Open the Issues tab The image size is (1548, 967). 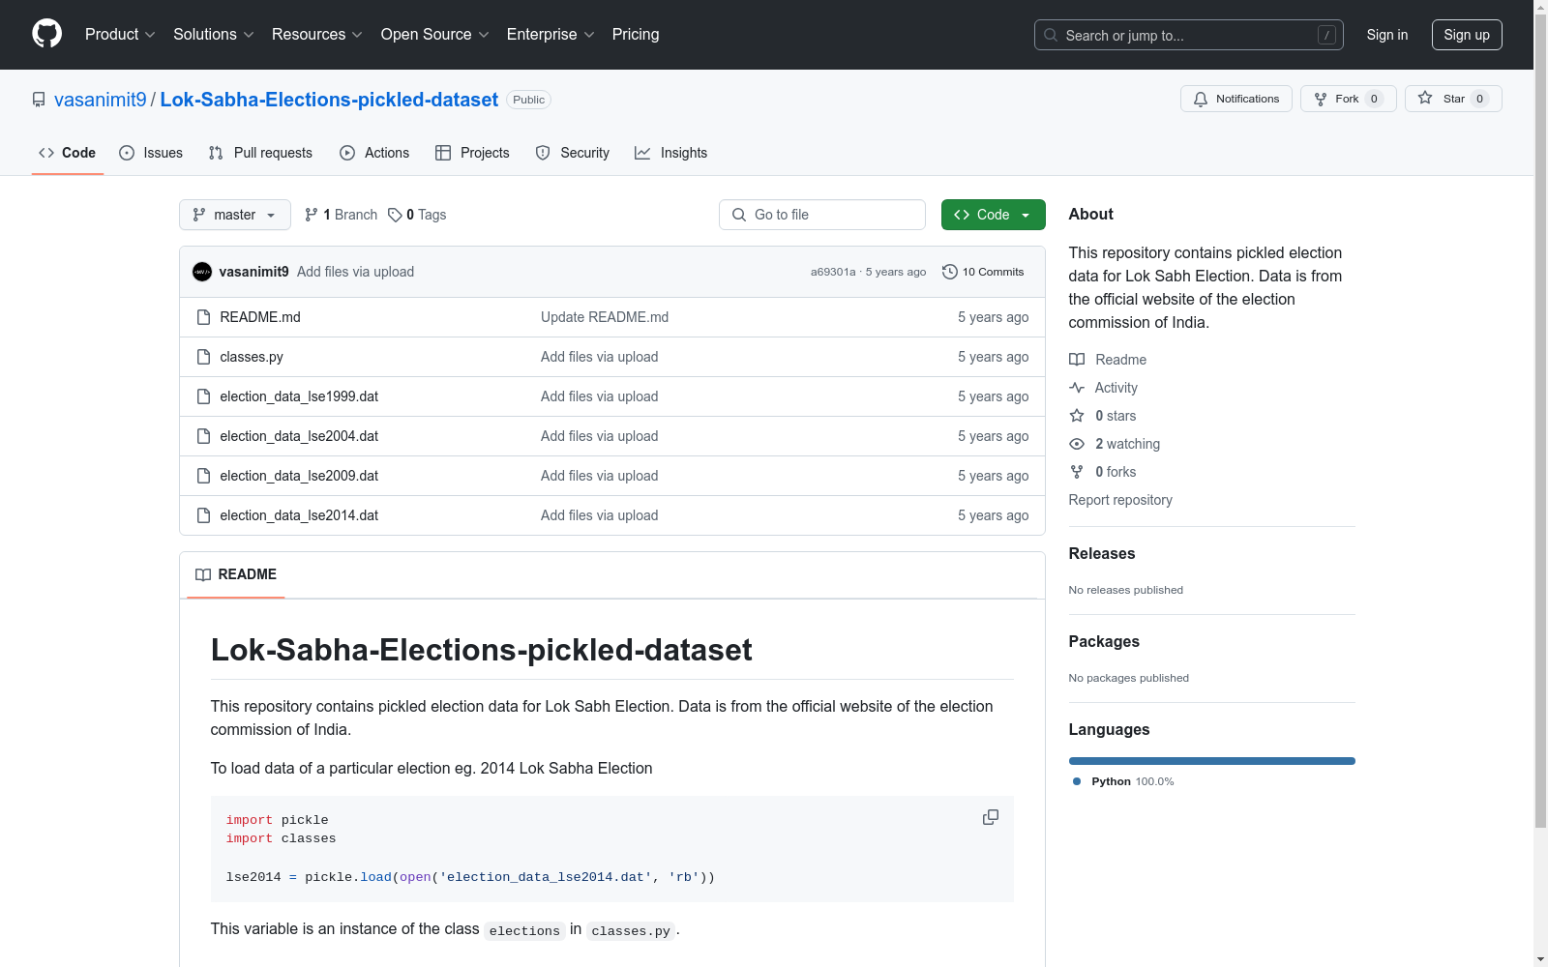[x=151, y=153]
